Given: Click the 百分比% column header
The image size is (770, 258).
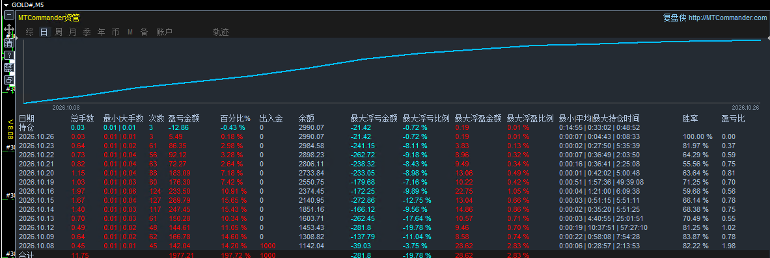Looking at the screenshot, I should [x=236, y=118].
